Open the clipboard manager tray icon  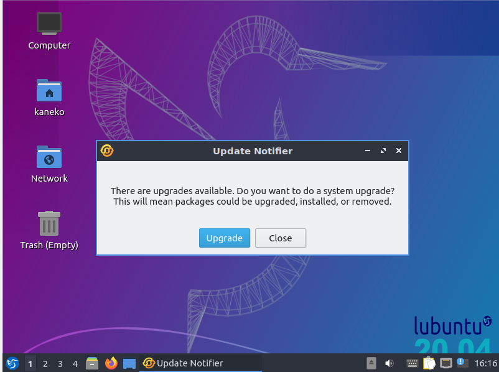(429, 363)
